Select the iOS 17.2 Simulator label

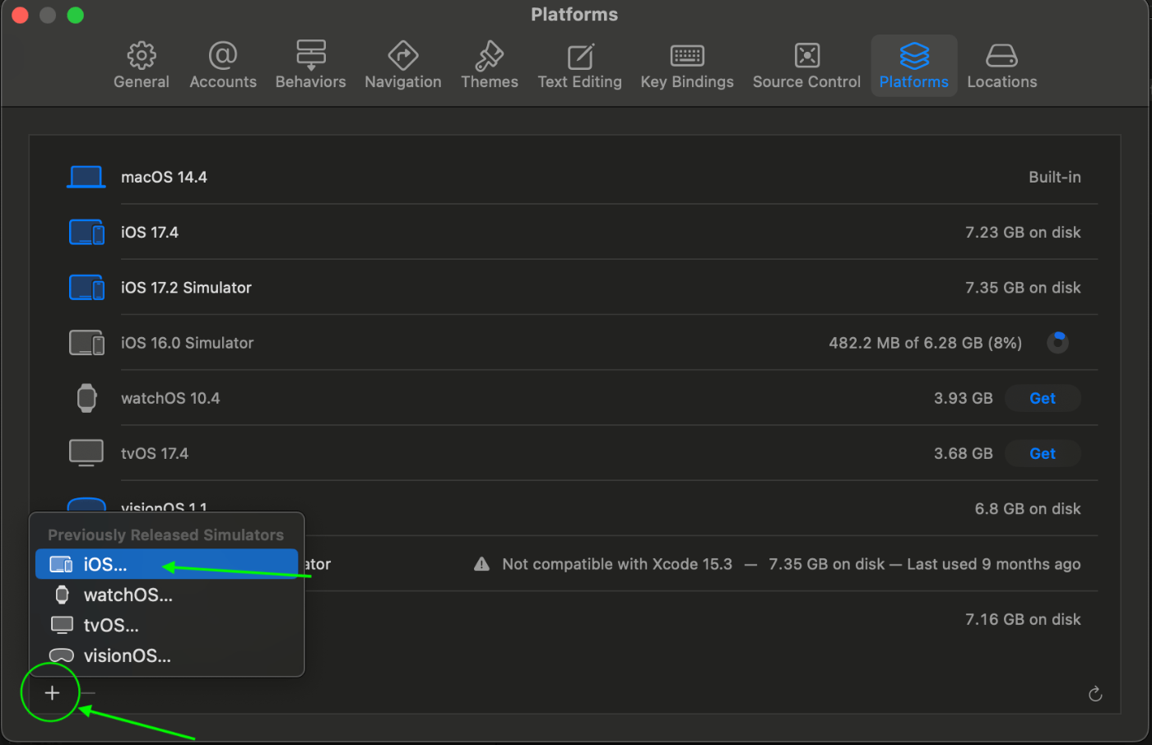tap(186, 287)
